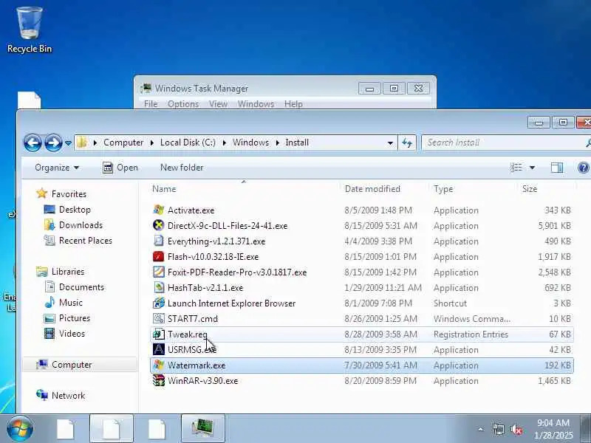The width and height of the screenshot is (591, 443).
Task: Open Explorer Help question mark icon
Action: 583,168
